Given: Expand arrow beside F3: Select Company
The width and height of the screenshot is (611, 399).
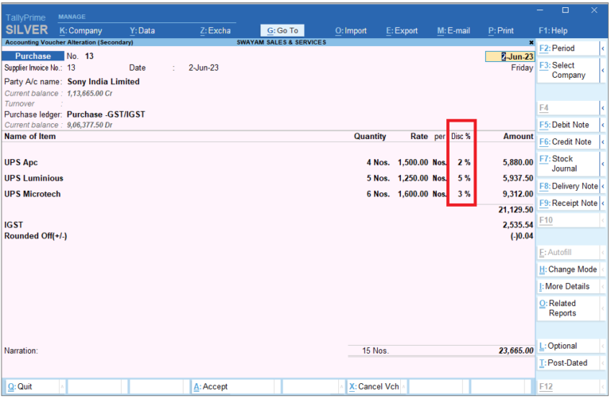Looking at the screenshot, I should click(603, 70).
